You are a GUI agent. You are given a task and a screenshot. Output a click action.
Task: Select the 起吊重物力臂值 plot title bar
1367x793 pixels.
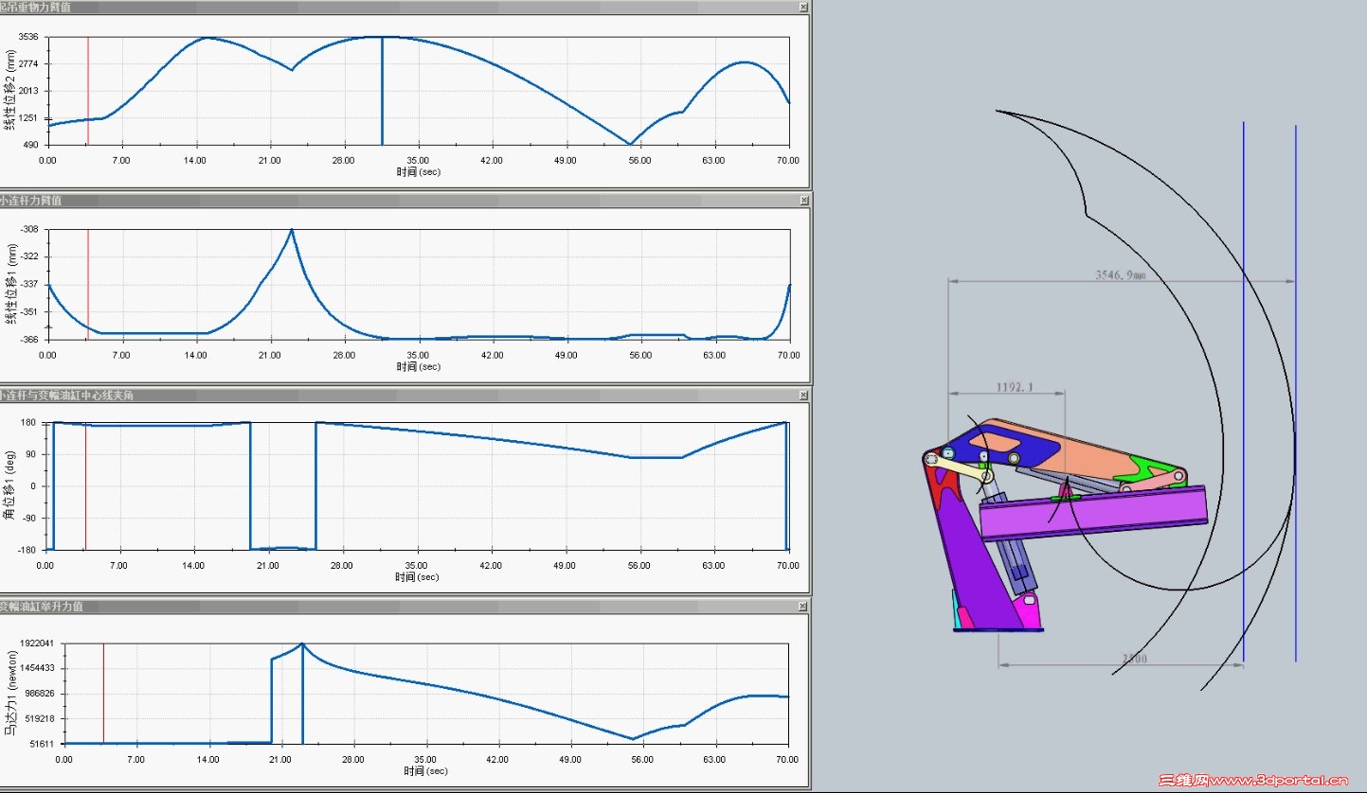(x=405, y=7)
